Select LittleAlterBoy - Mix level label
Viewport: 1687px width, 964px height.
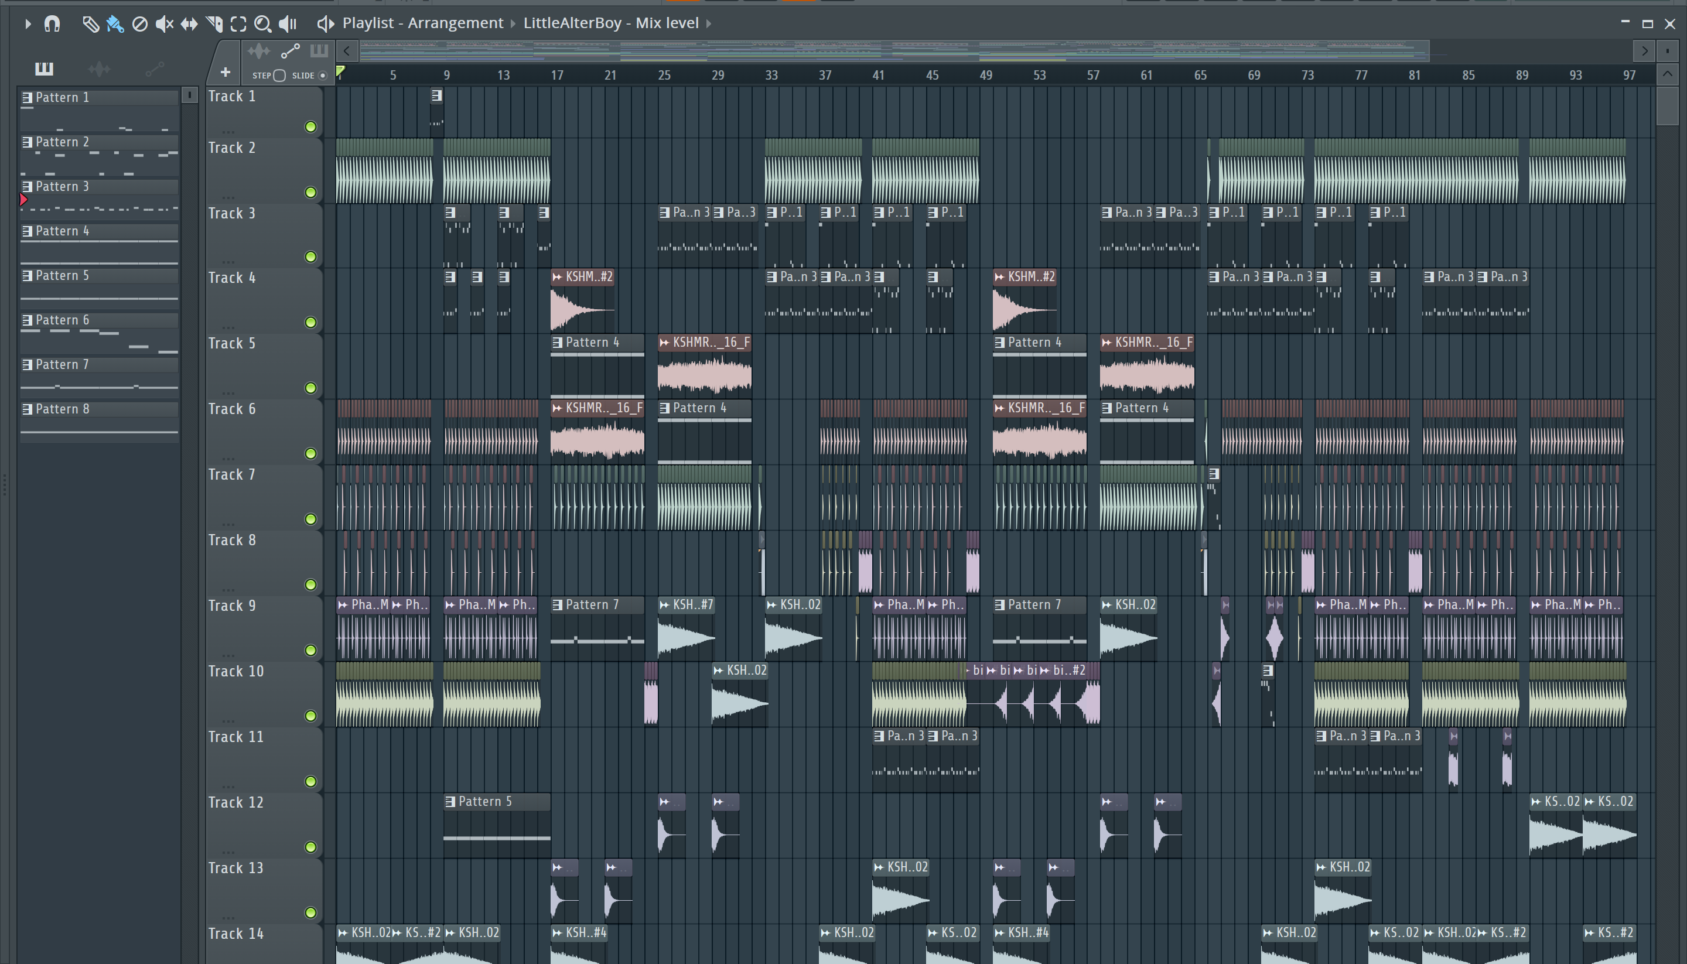(610, 23)
